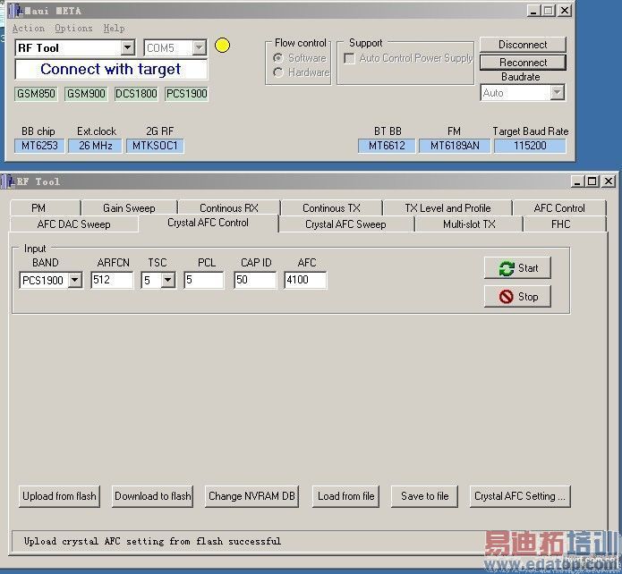Click the Reconnect button
Screen dimensions: 622x574
[523, 63]
